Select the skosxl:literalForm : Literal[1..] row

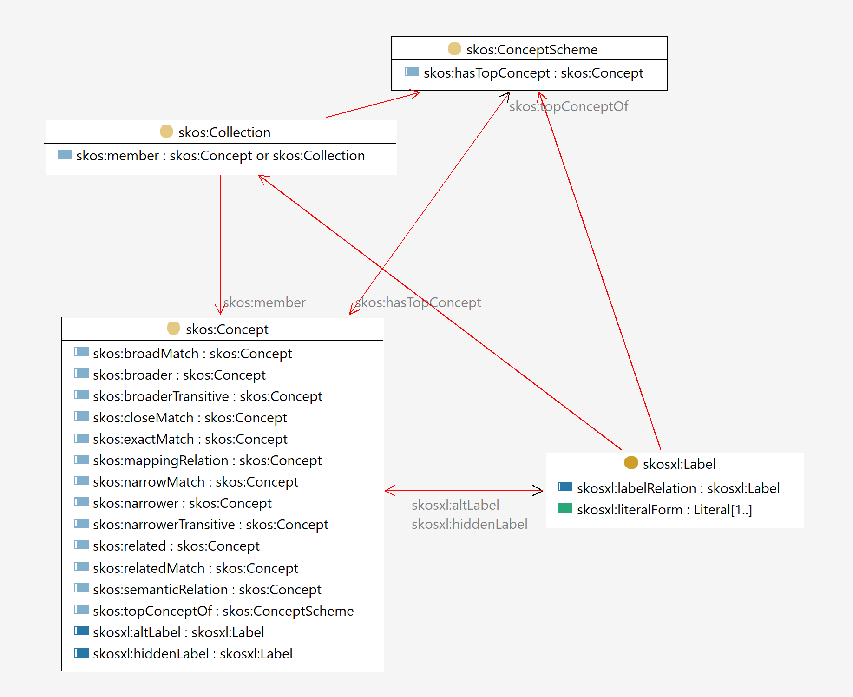point(664,510)
